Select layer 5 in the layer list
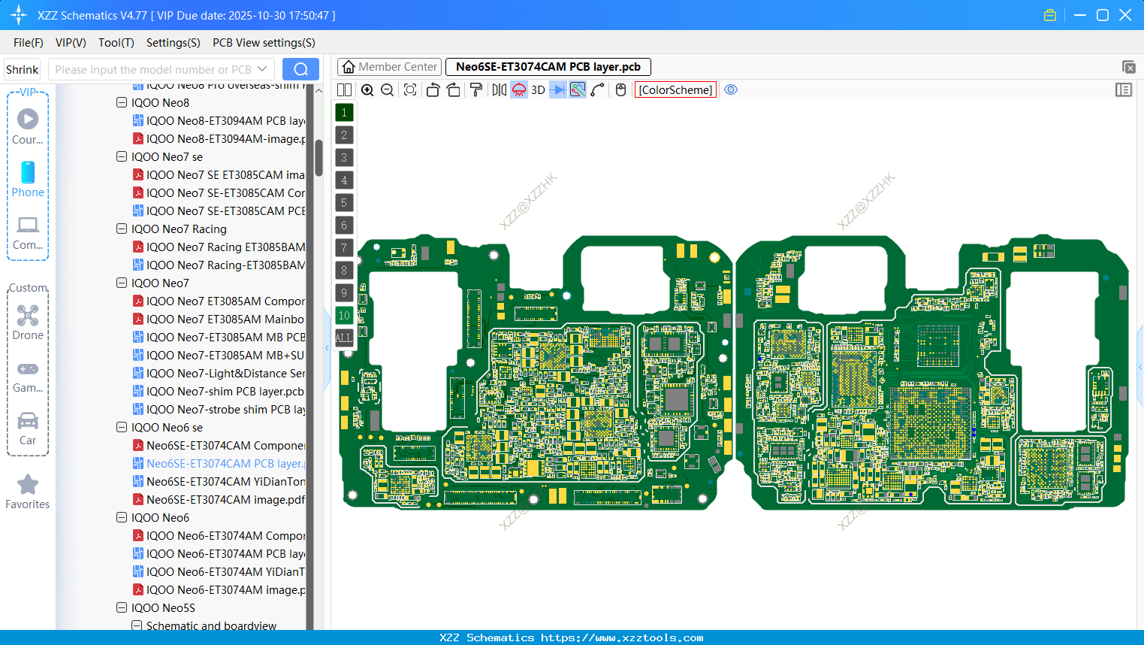This screenshot has width=1144, height=645. 344,203
